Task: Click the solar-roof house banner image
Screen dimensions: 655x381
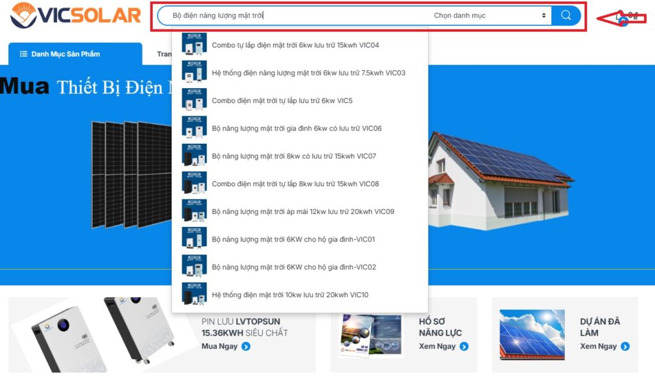Action: [500, 181]
